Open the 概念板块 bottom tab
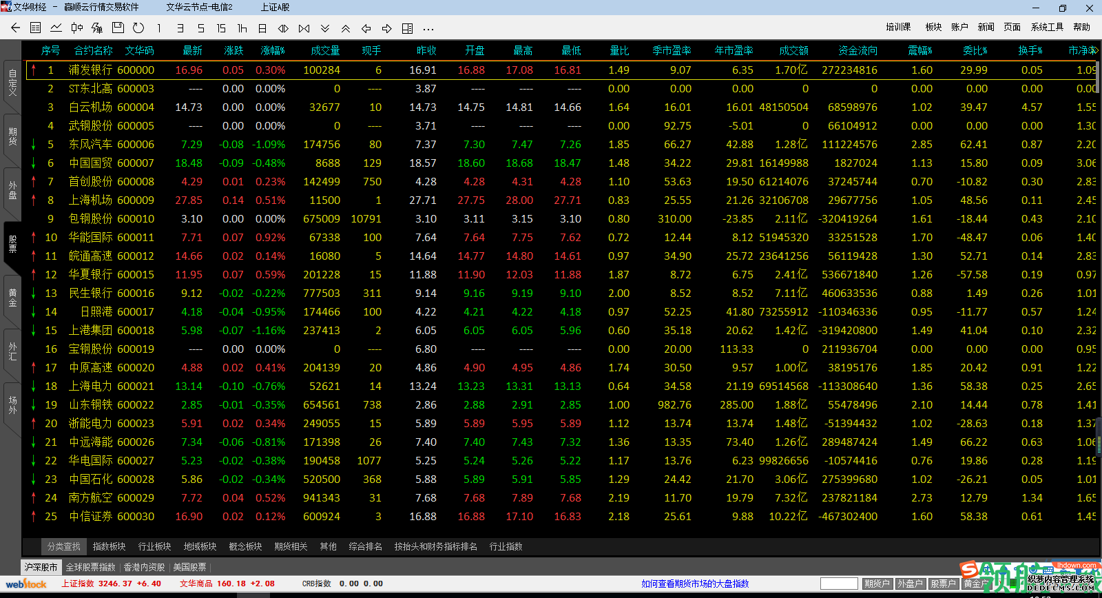The image size is (1102, 598). [246, 546]
